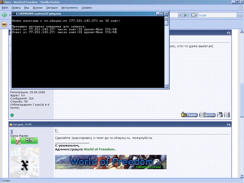Viewport: 244px width, 183px height.
Task: Click the Firefox activity throbber icon
Action: pyautogui.click(x=241, y=8)
